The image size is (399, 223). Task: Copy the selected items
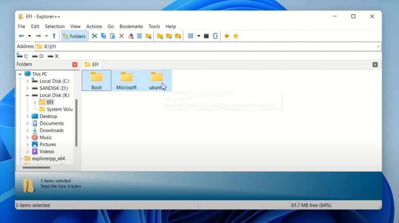[x=104, y=36]
